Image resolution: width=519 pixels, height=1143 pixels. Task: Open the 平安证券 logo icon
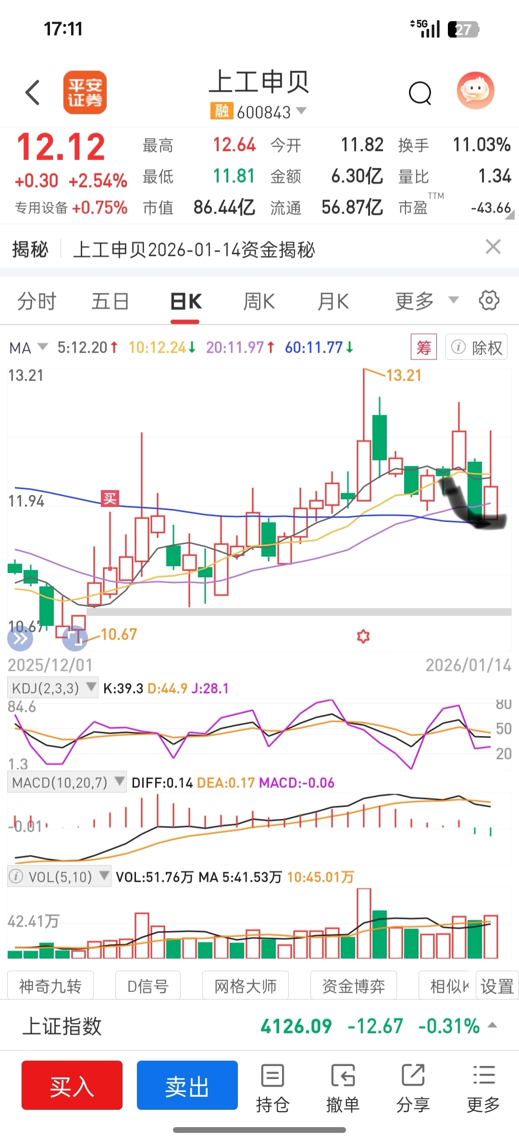coord(85,92)
